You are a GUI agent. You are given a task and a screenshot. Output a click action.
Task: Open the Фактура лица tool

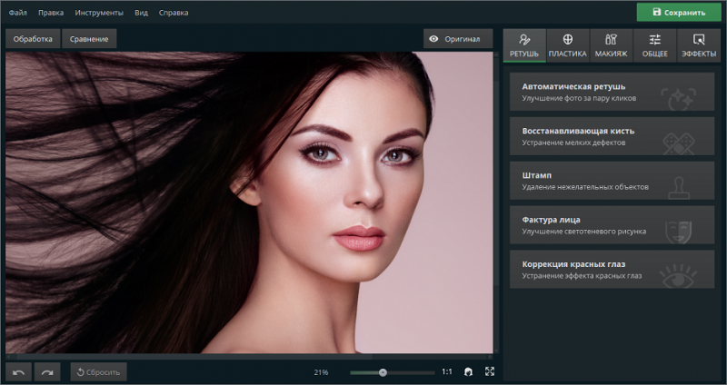coord(612,225)
